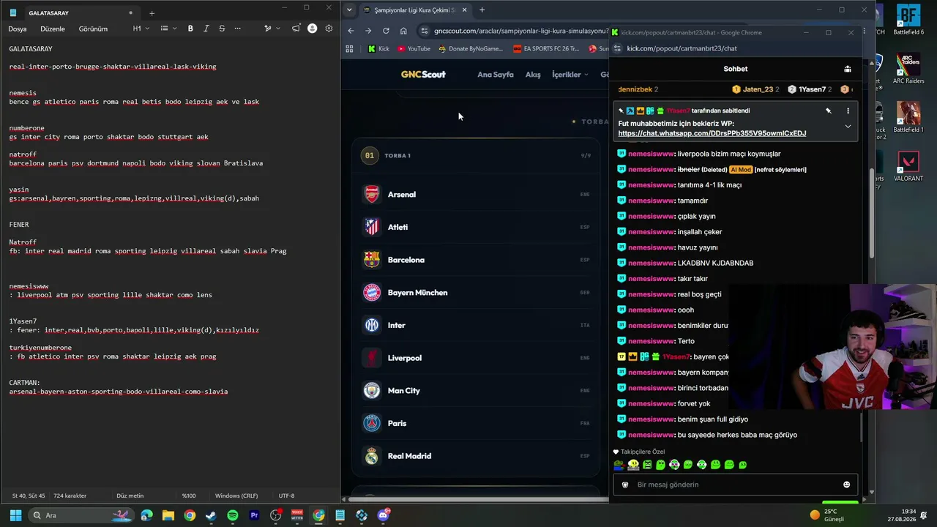
Task: Open the ARC Raiders desktop shortcut
Action: (908, 69)
